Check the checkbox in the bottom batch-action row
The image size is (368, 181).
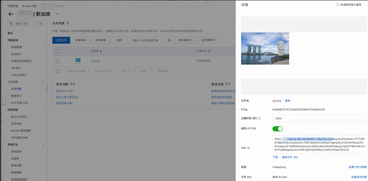[58, 71]
